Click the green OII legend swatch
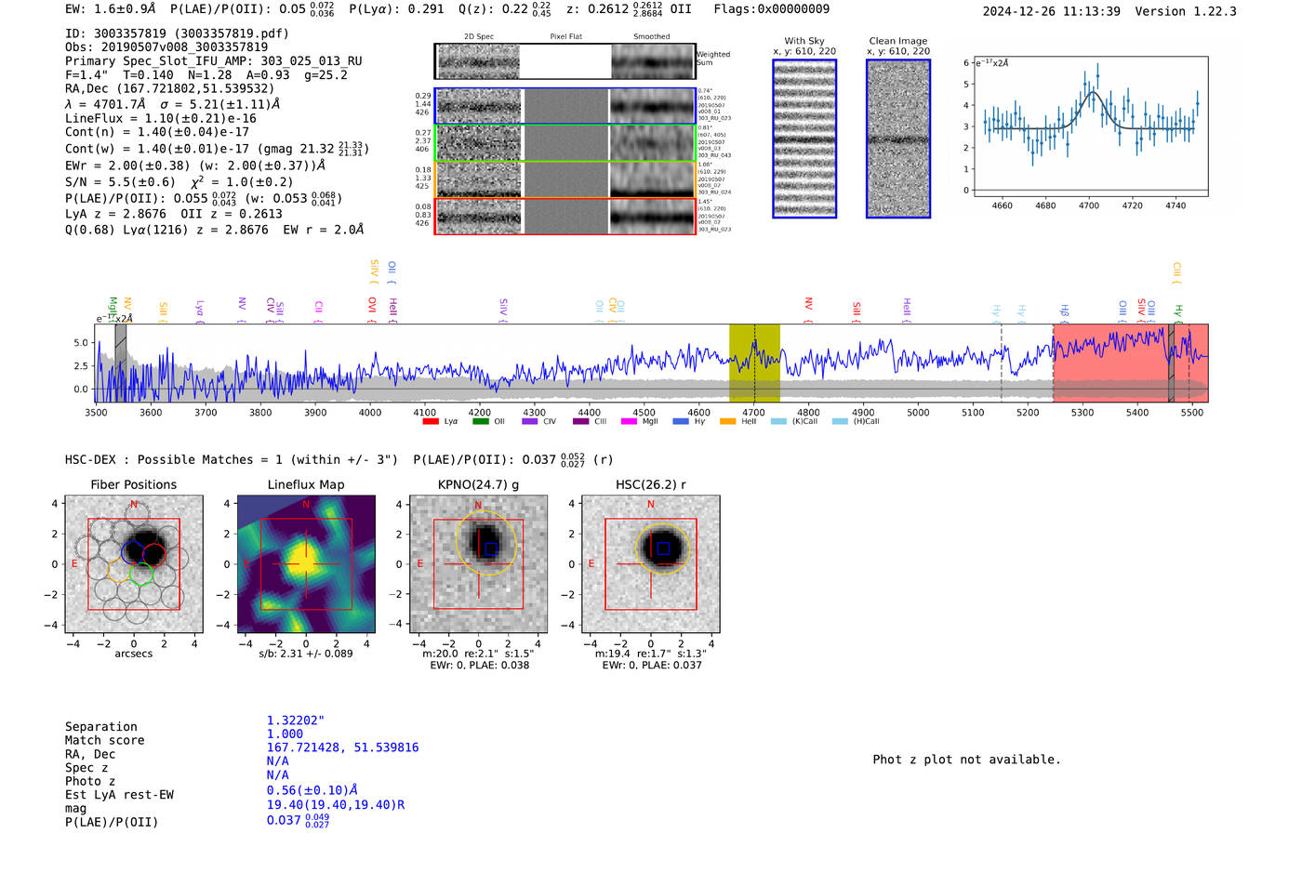The height and width of the screenshot is (886, 1302). (480, 421)
